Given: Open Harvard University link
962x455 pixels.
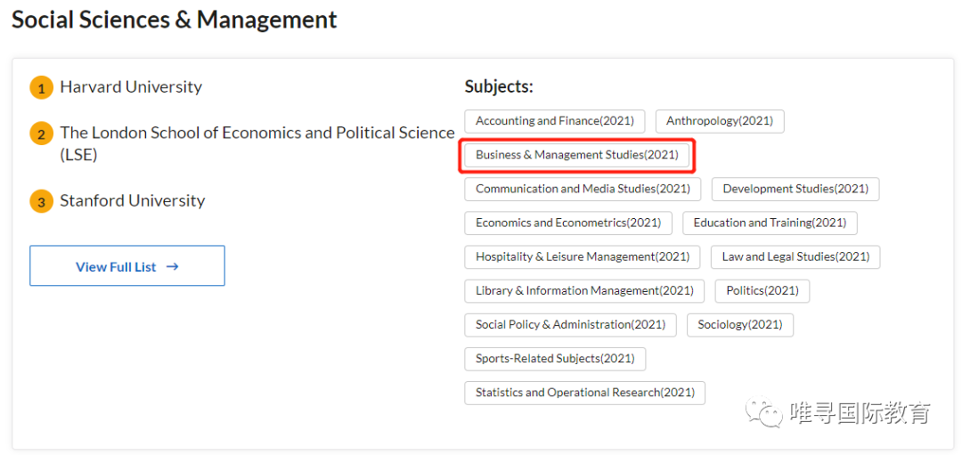Looking at the screenshot, I should click(x=131, y=87).
